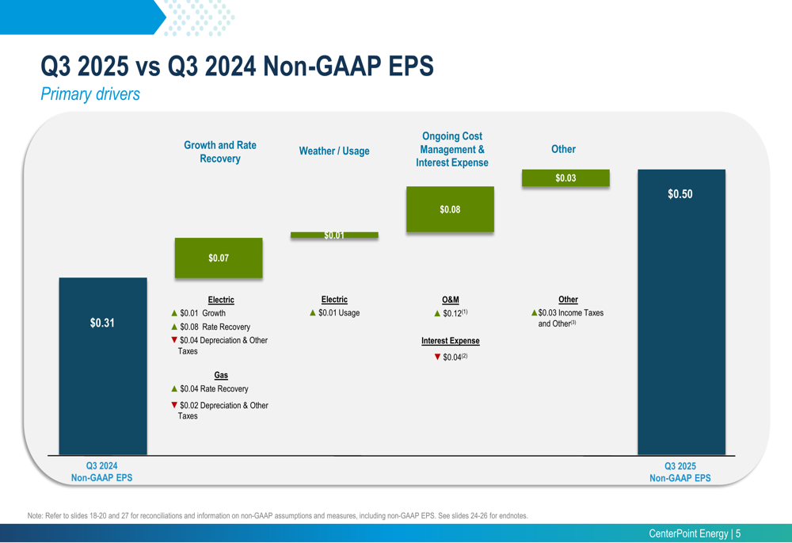Click the Weather / Usage column heading
The width and height of the screenshot is (792, 543).
pyautogui.click(x=334, y=151)
